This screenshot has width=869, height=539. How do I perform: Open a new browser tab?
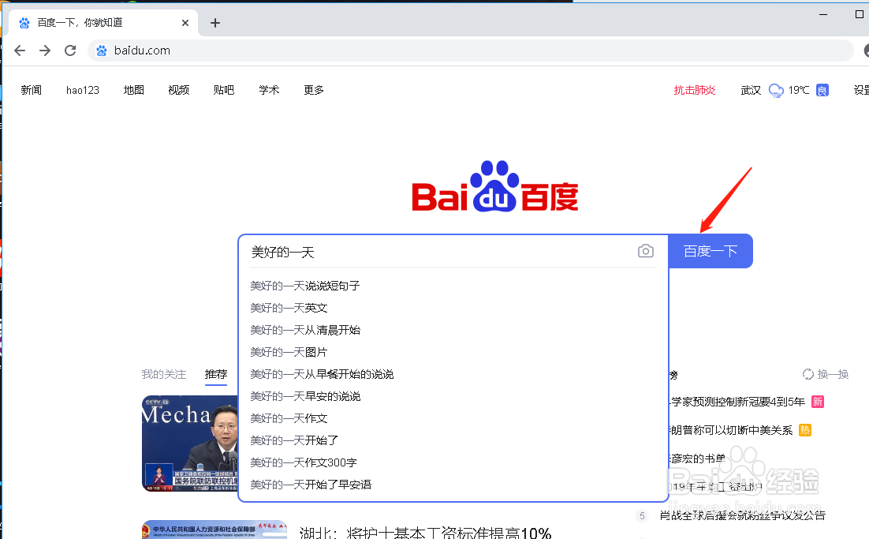[215, 23]
